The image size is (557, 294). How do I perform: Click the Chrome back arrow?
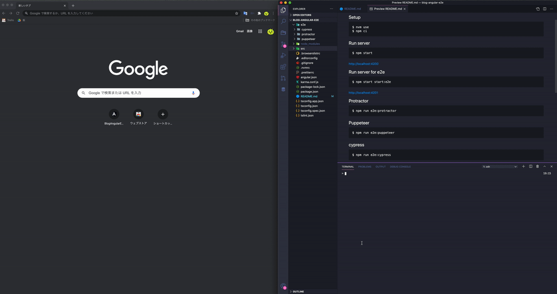click(4, 13)
